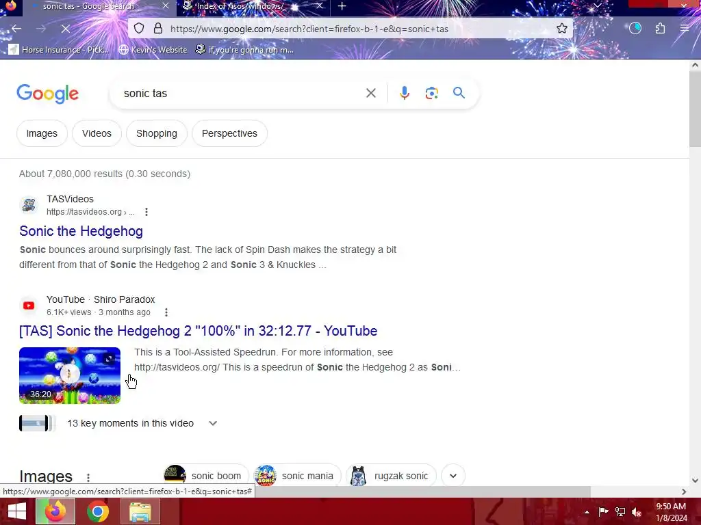Filter results by Videos
The image size is (701, 525).
[x=97, y=133]
